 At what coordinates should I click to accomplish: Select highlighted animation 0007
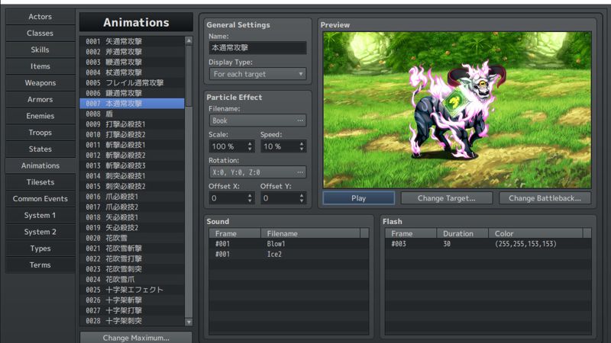point(132,104)
